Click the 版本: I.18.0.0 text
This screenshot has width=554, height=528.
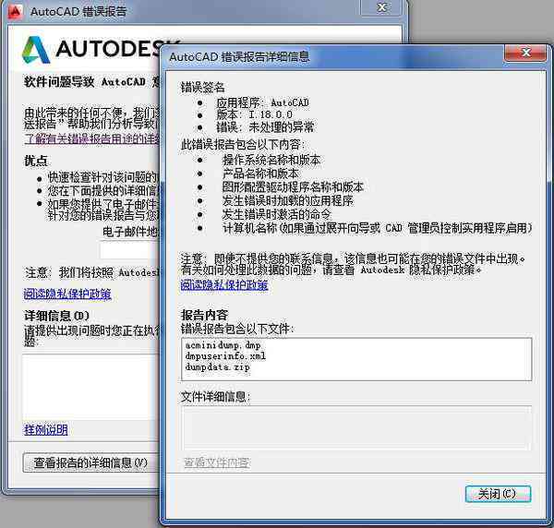point(255,114)
